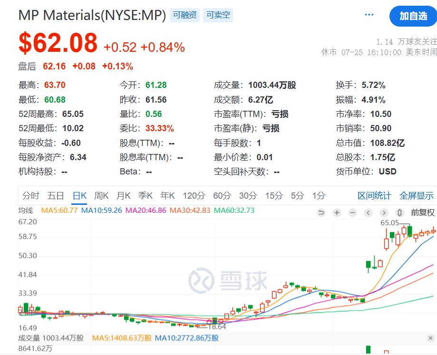Screen dimensions: 437x355
Task: Click the MA20:46.86 indicator label
Action: (x=146, y=210)
